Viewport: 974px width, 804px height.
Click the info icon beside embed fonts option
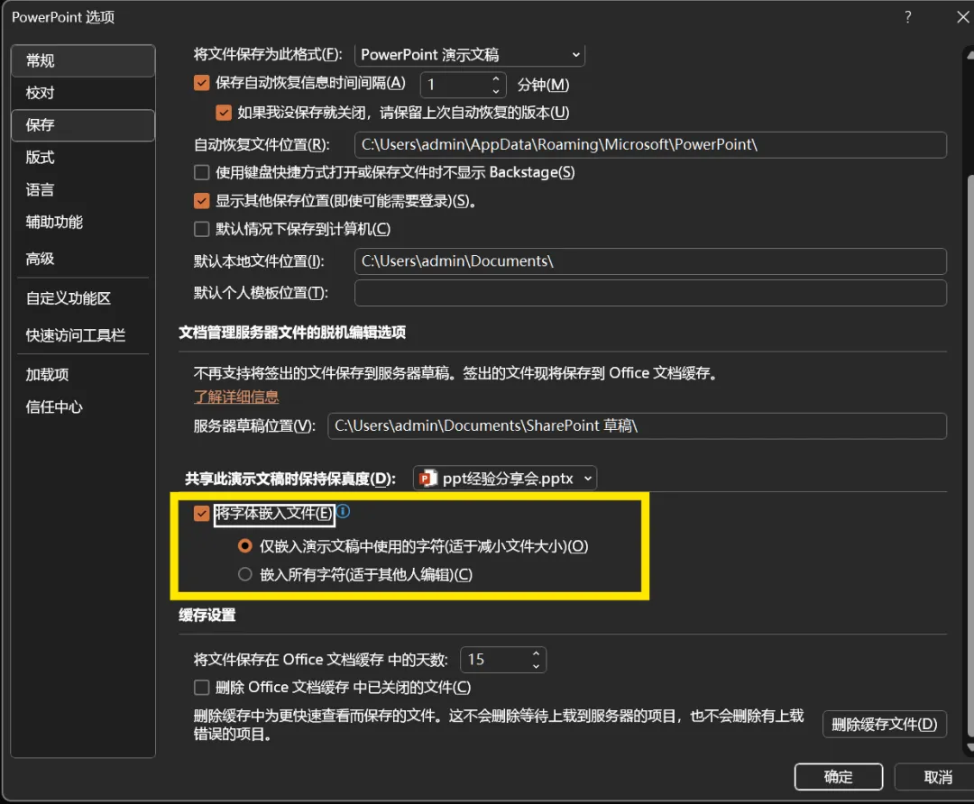(x=344, y=512)
